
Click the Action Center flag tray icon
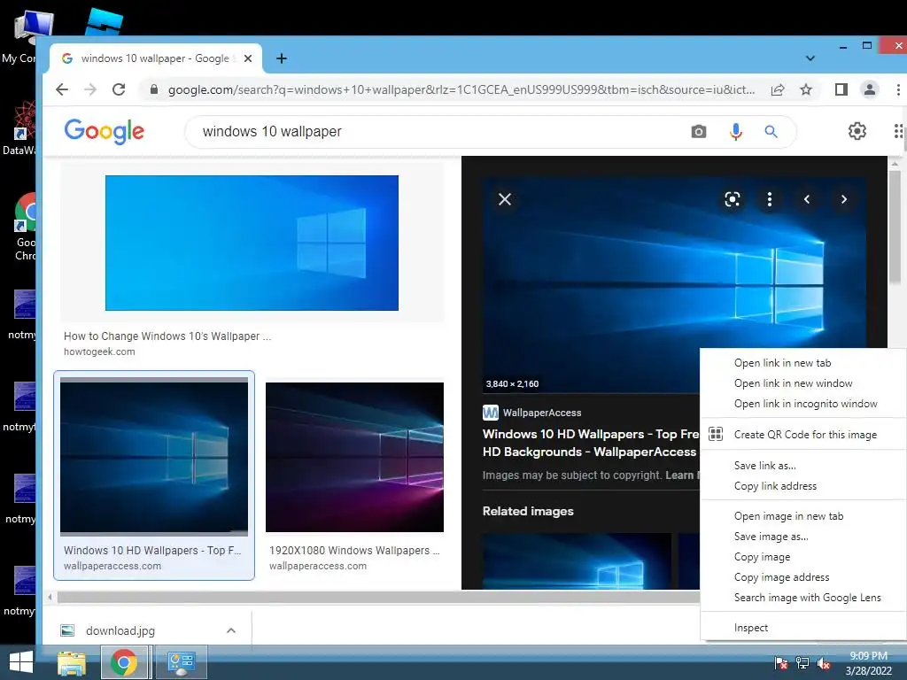[x=780, y=663]
